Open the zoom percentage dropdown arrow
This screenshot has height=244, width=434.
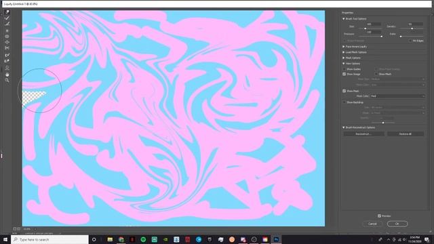pyautogui.click(x=35, y=229)
